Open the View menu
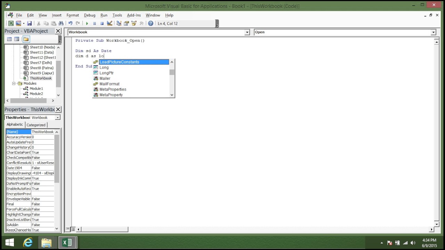This screenshot has height=250, width=445. 43,15
